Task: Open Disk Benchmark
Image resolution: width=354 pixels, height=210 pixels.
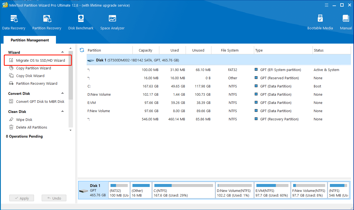Action: (x=81, y=22)
